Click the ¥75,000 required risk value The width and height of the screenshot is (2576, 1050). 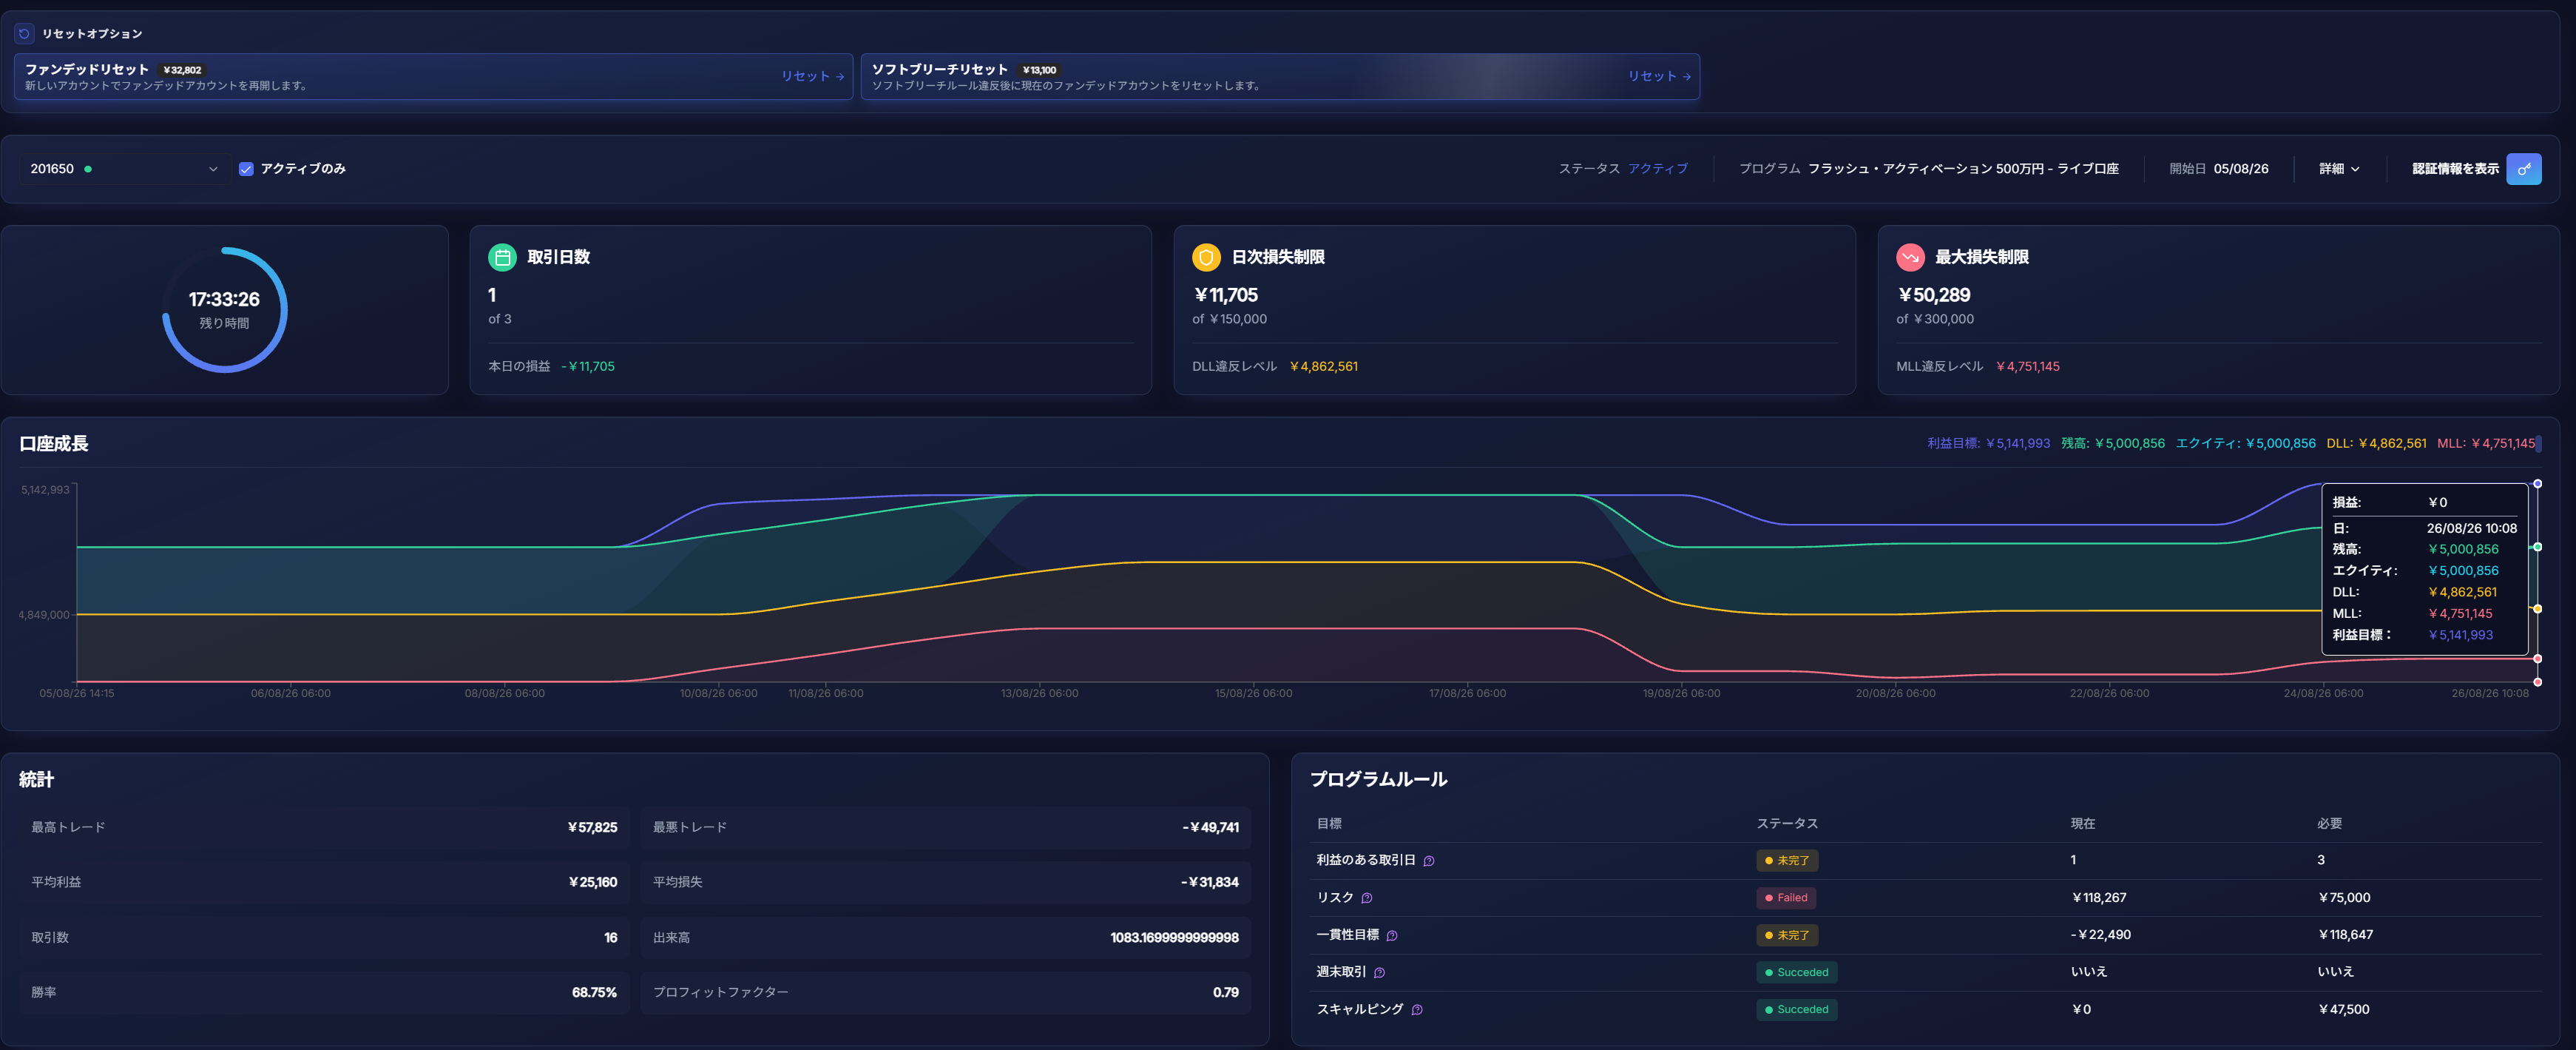point(2343,898)
